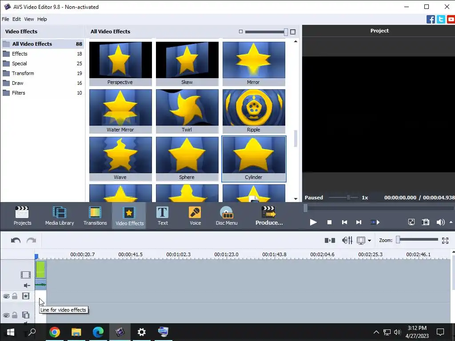455x341 pixels.
Task: Click effects list scroll down arrow
Action: pyautogui.click(x=295, y=199)
